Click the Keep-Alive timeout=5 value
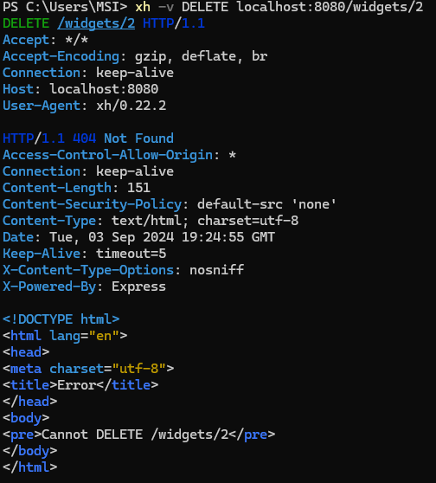The image size is (436, 483). [x=131, y=254]
